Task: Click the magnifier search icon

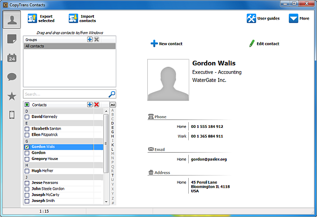Action: (x=112, y=94)
